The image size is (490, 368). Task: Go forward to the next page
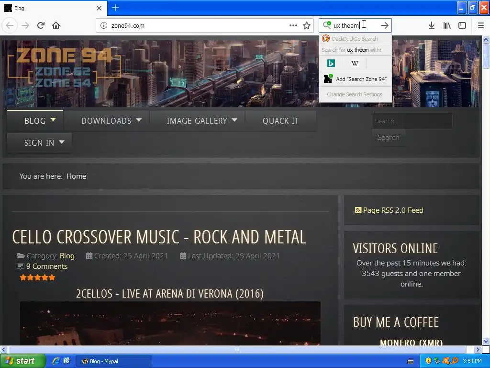(25, 25)
